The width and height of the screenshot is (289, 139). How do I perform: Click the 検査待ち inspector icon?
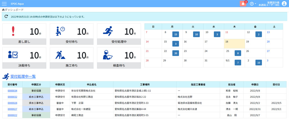point(108,55)
